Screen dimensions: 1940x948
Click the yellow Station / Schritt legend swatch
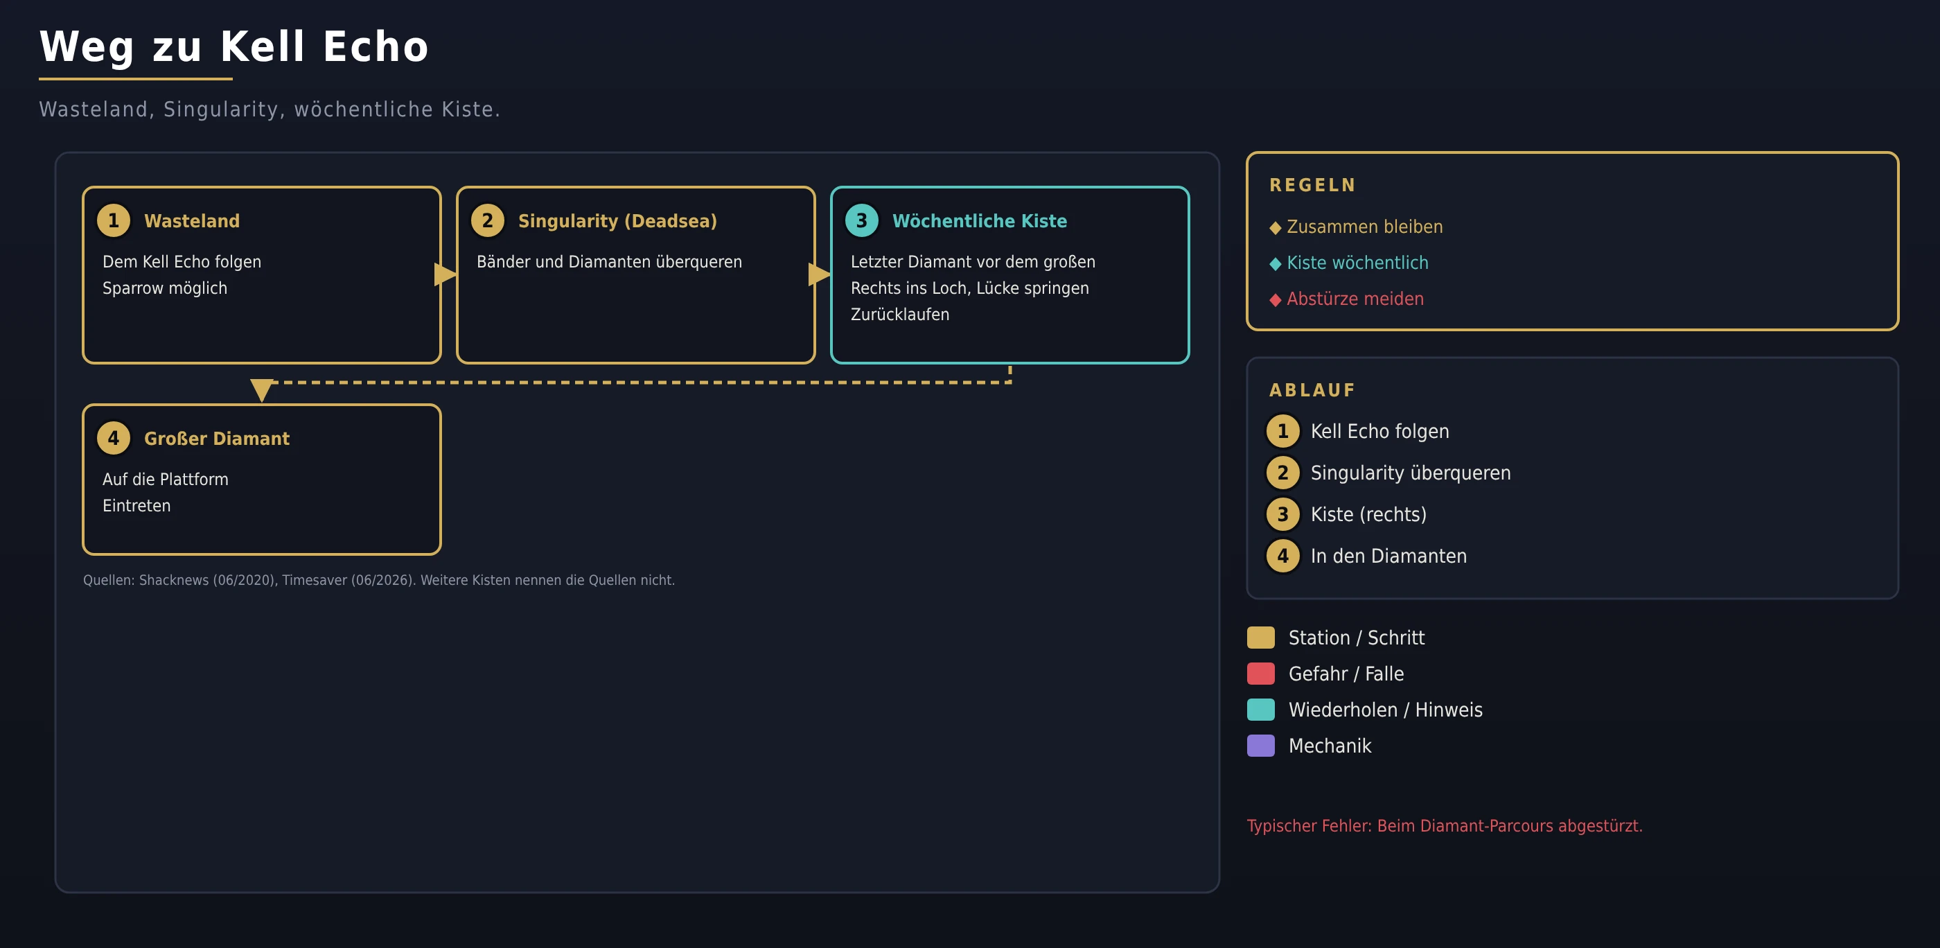pyautogui.click(x=1261, y=638)
